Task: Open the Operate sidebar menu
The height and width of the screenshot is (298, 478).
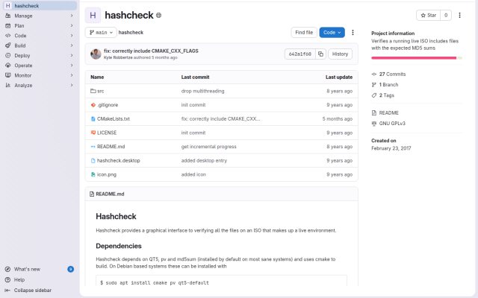Action: [x=40, y=66]
